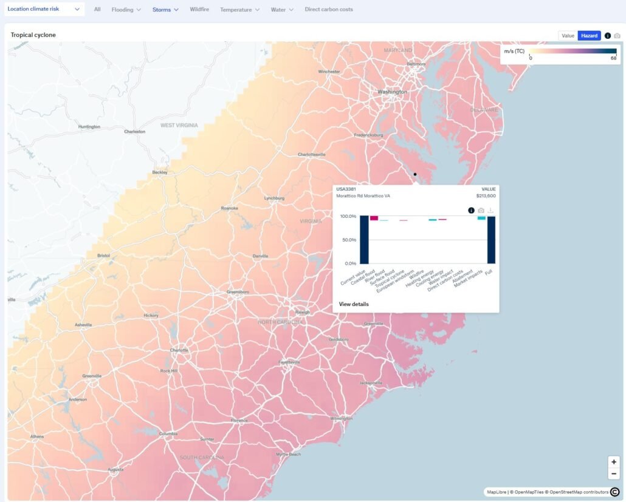Download the popup chart data
This screenshot has height=502, width=626.
coord(490,211)
